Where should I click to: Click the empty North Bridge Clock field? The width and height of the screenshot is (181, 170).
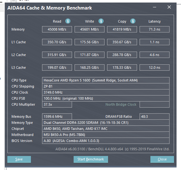[154, 104]
